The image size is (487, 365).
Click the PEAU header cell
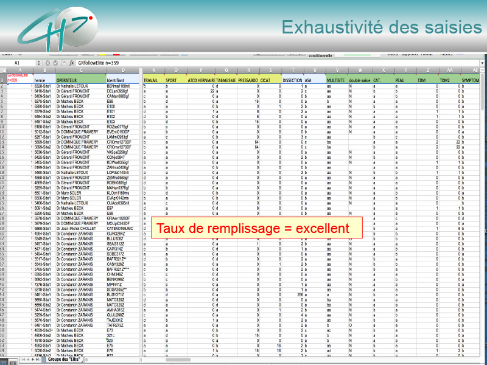(x=405, y=78)
